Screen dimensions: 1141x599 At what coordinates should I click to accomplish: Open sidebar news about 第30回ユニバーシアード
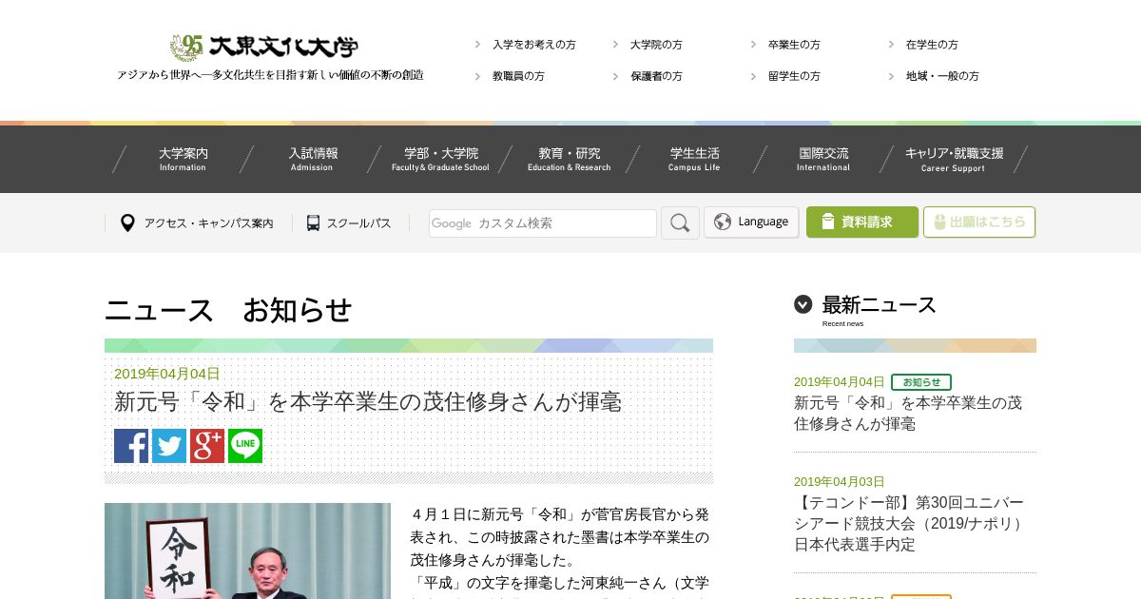(x=909, y=523)
